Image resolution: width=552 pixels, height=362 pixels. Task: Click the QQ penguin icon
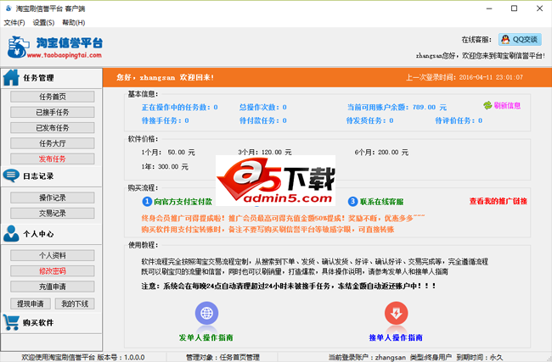(x=505, y=39)
